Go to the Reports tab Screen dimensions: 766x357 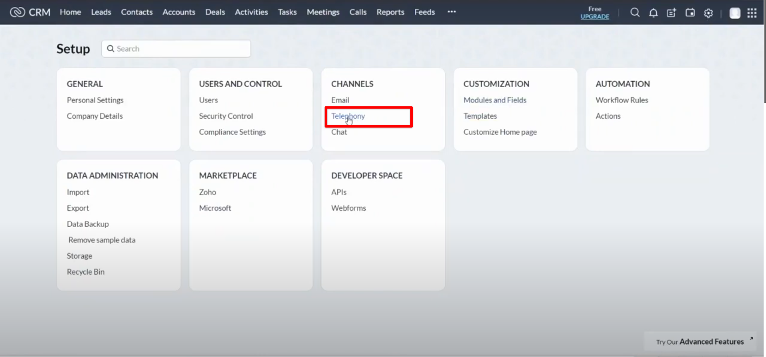pyautogui.click(x=390, y=12)
